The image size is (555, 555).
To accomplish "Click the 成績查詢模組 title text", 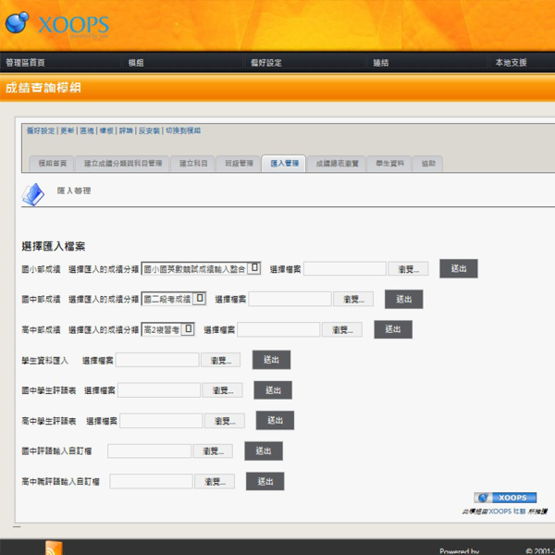I will 43,88.
